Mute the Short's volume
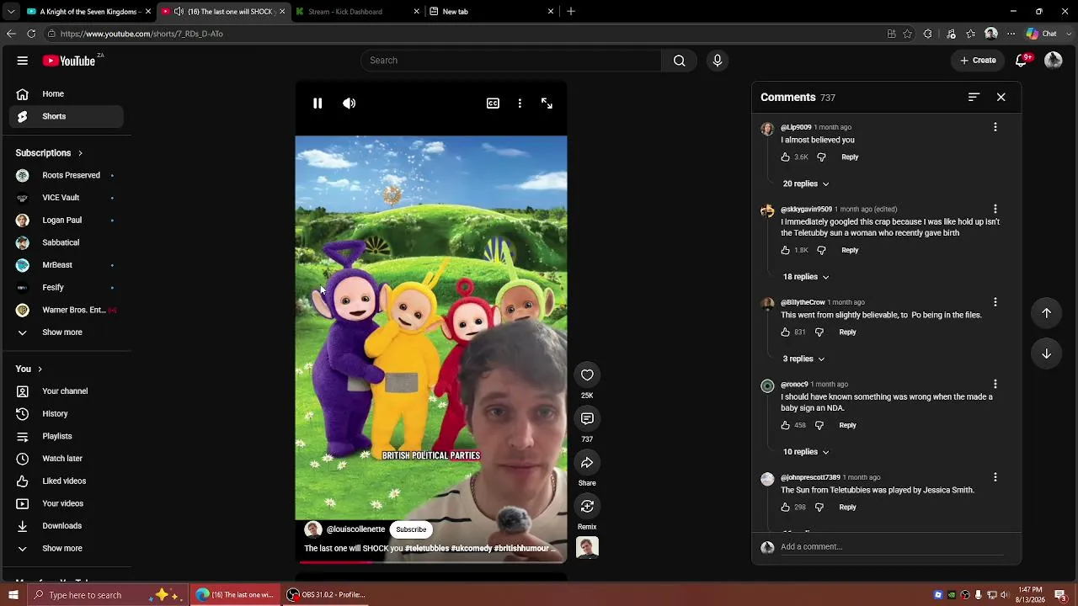This screenshot has height=606, width=1078. pyautogui.click(x=350, y=104)
